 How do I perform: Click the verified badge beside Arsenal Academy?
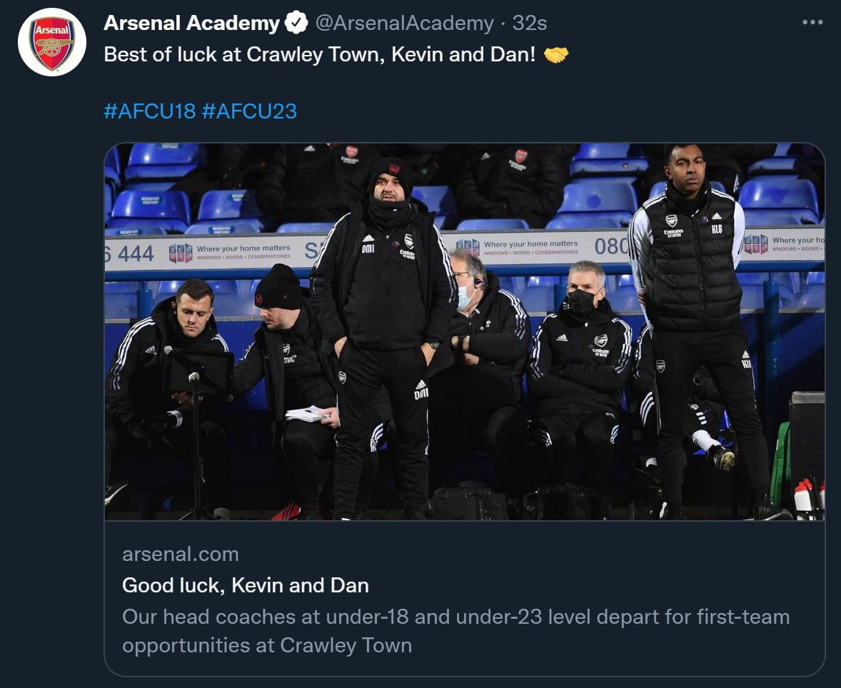pyautogui.click(x=296, y=24)
